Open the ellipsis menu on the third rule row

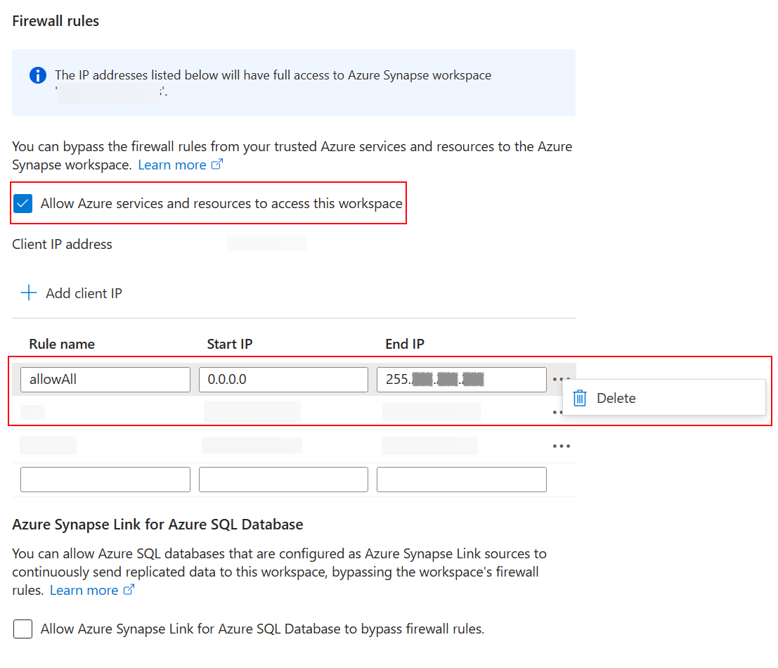point(561,445)
